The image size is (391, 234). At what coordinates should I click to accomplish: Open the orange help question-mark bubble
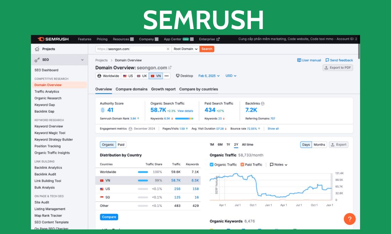click(349, 219)
